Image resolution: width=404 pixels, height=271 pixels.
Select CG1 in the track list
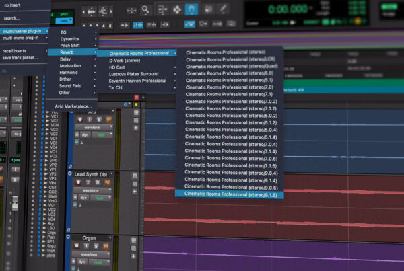(53, 188)
